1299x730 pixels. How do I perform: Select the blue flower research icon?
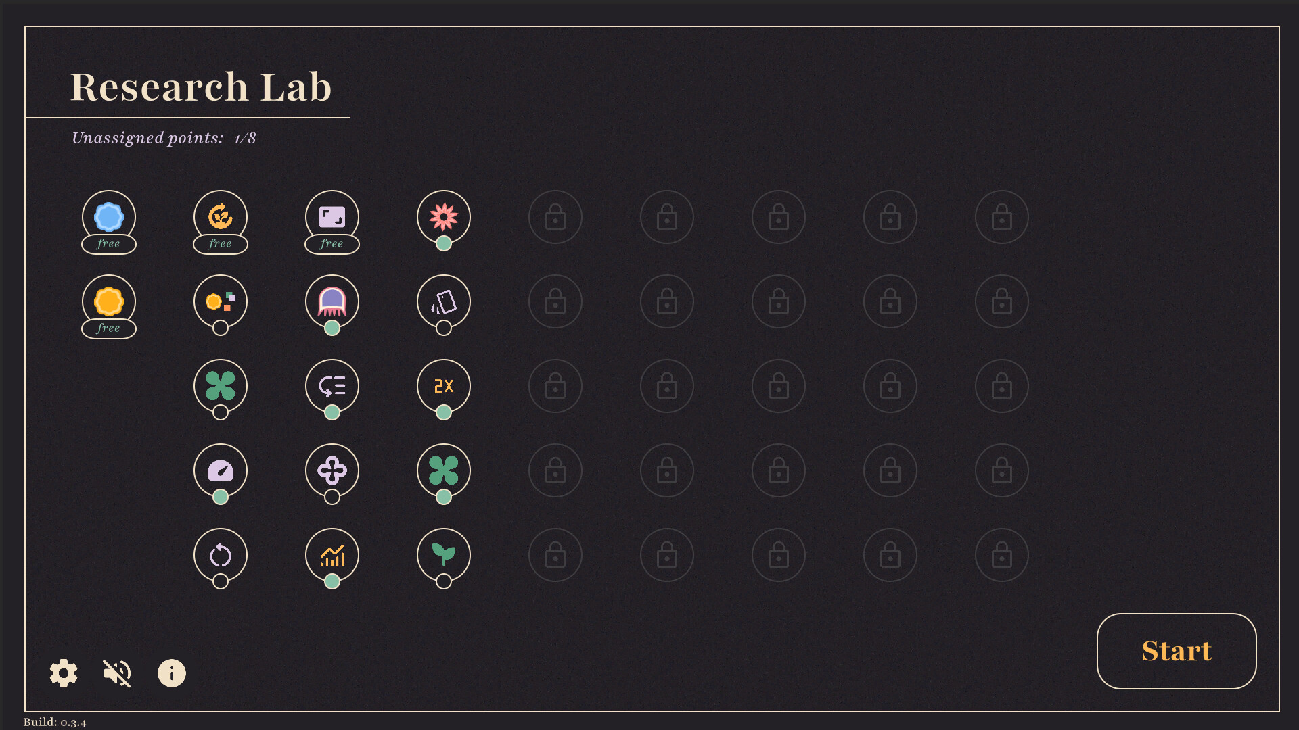click(x=109, y=217)
